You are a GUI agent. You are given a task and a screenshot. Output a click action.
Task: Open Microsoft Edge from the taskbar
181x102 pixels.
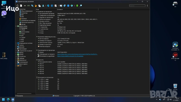pyautogui.click(x=8, y=99)
